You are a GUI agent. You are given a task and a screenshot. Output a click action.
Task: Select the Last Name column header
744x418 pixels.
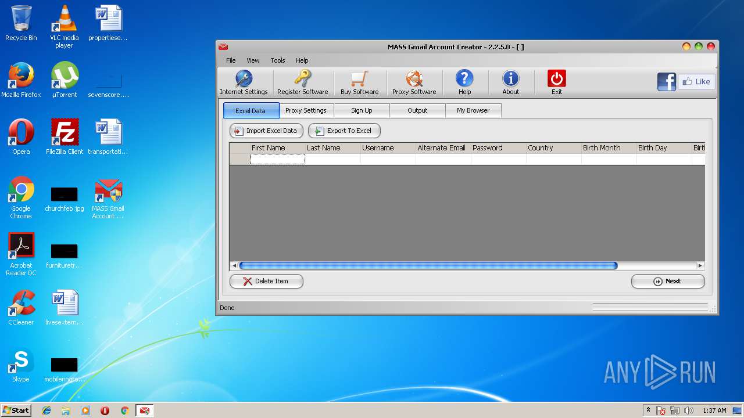(x=332, y=148)
